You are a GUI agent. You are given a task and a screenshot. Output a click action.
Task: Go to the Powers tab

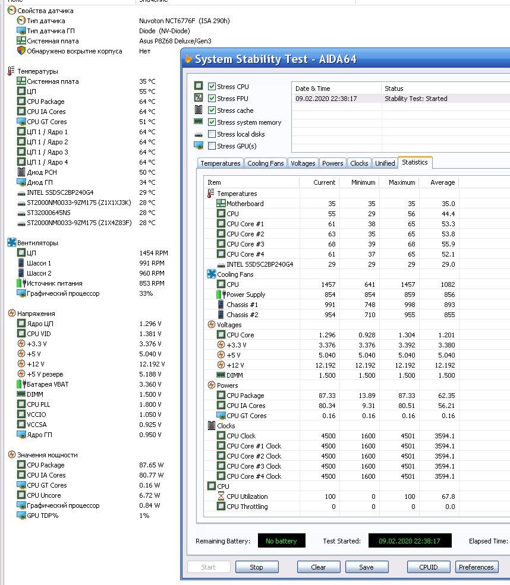point(332,163)
